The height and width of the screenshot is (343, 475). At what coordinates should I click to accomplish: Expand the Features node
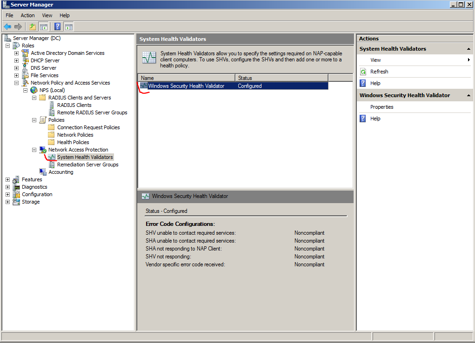pyautogui.click(x=7, y=179)
